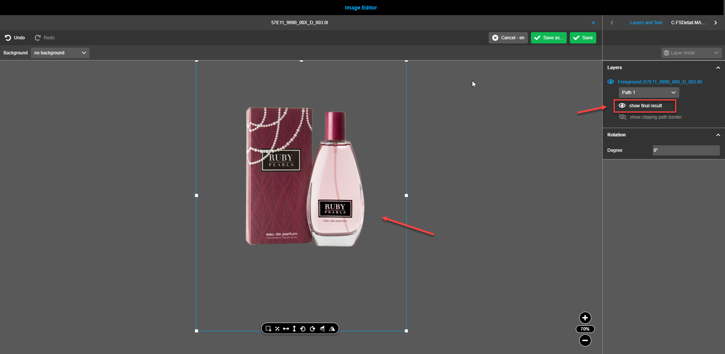Switch to the Layers and Tool tab
This screenshot has width=725, height=354.
pos(646,22)
